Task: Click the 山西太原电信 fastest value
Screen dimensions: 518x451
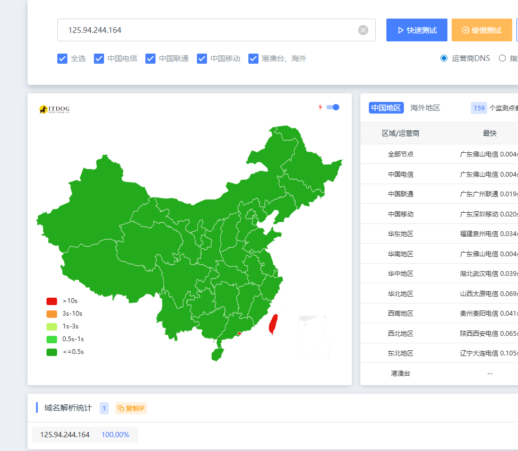Action: (x=489, y=293)
